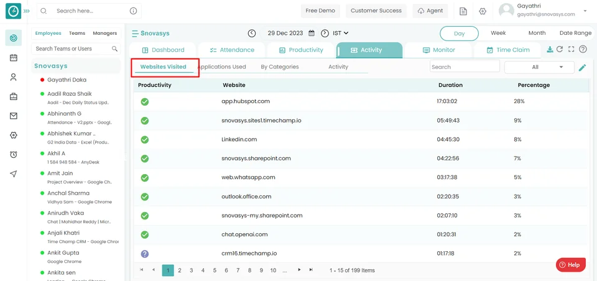Image resolution: width=597 pixels, height=281 pixels.
Task: Switch to Applications Used sub-tab
Action: pos(222,67)
